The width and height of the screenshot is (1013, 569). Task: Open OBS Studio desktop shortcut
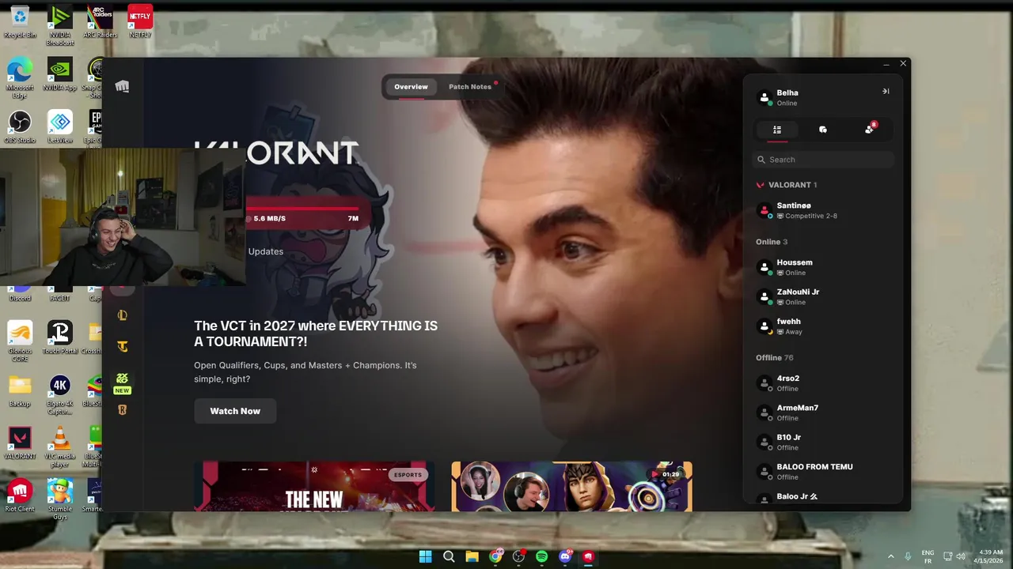click(20, 127)
